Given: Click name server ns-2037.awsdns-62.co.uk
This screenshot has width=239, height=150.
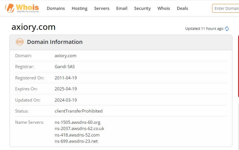Looking at the screenshot, I should pyautogui.click(x=79, y=129).
